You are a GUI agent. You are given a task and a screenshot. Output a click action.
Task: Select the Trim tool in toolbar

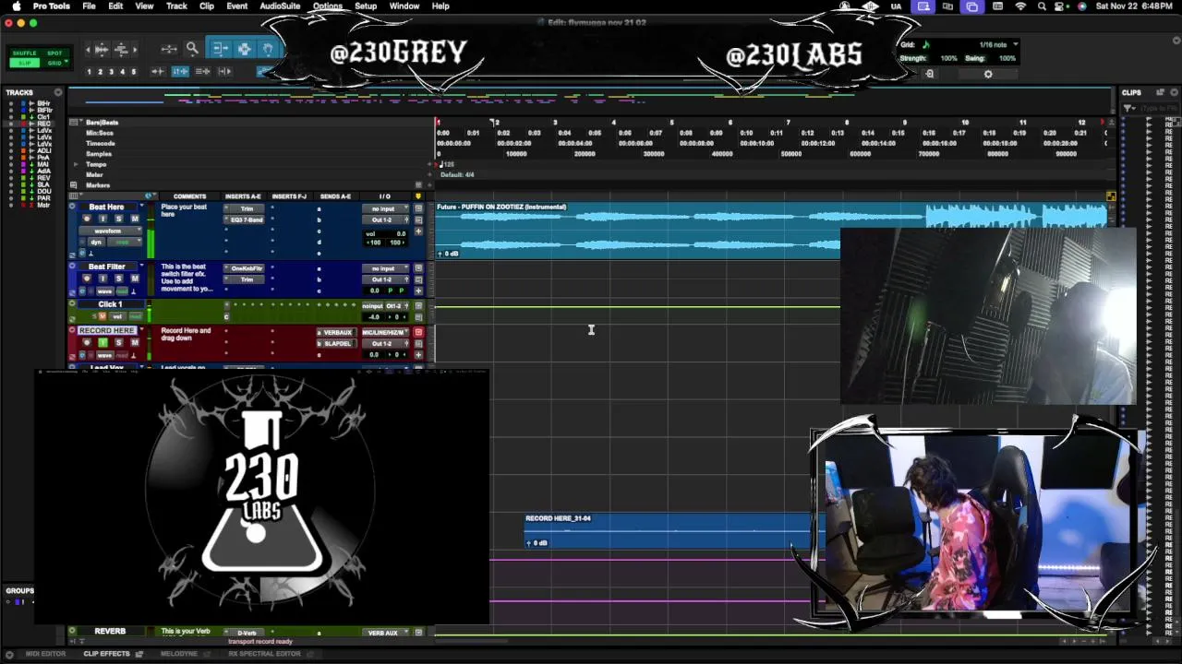(x=221, y=49)
